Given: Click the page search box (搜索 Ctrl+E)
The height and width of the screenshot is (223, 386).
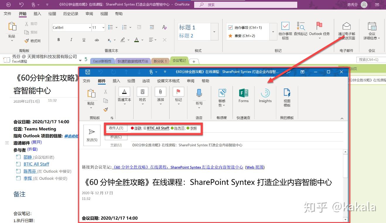Looking at the screenshot, I should (371, 59).
